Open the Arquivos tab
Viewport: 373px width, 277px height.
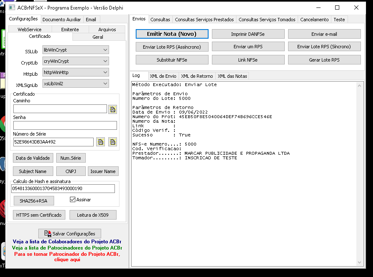[107, 30]
